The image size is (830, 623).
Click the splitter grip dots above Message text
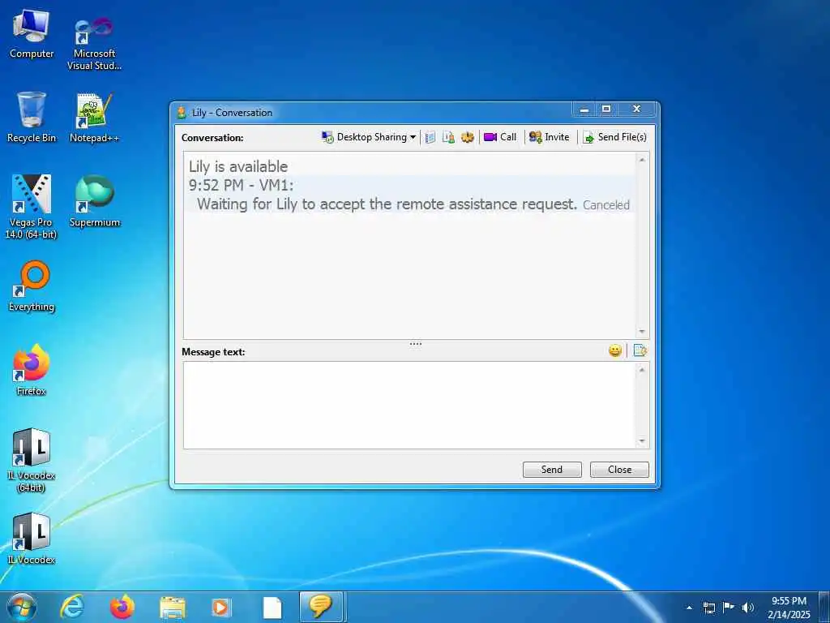click(x=416, y=344)
